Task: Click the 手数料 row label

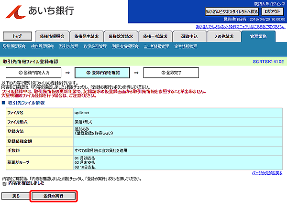Action: (x=13, y=150)
